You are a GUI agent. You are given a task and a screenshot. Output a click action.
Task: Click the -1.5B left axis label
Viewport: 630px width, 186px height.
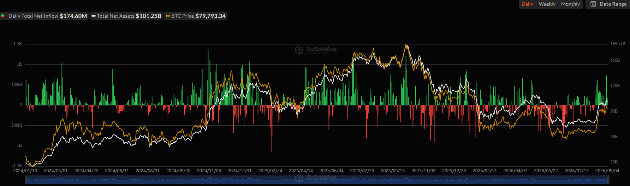(x=17, y=166)
